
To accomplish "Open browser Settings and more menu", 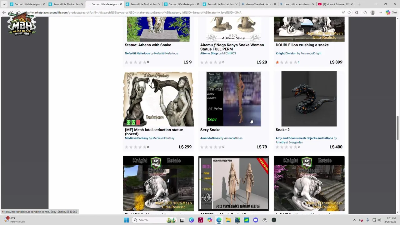I will click(380, 12).
